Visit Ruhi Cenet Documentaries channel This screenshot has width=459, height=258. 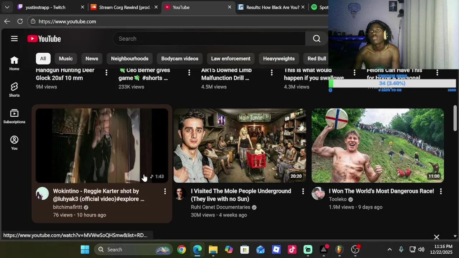(x=221, y=207)
